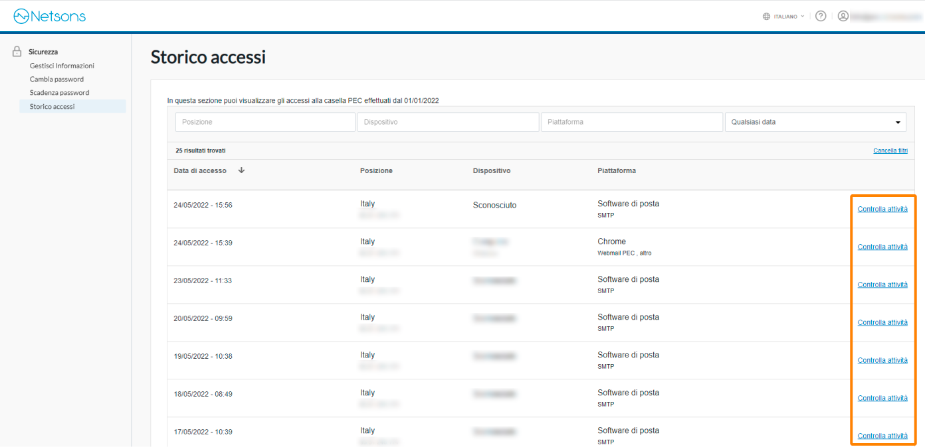Go to Cambia password page
Viewport: 925px width, 447px height.
click(x=56, y=79)
